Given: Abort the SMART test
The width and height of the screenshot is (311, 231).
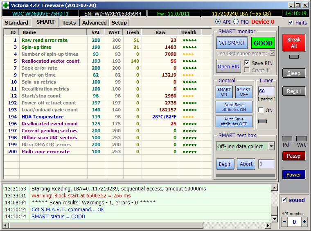Looking at the screenshot, I should [x=246, y=164].
